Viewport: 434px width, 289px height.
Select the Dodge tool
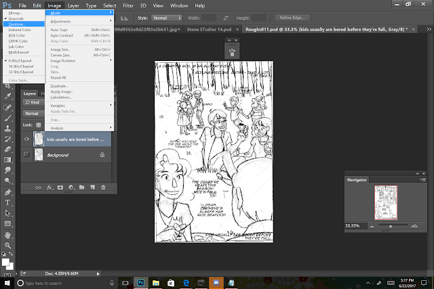coord(7,181)
